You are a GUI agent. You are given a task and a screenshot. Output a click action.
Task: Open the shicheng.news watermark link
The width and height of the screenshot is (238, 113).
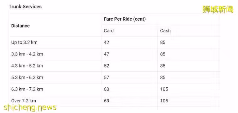30,108
